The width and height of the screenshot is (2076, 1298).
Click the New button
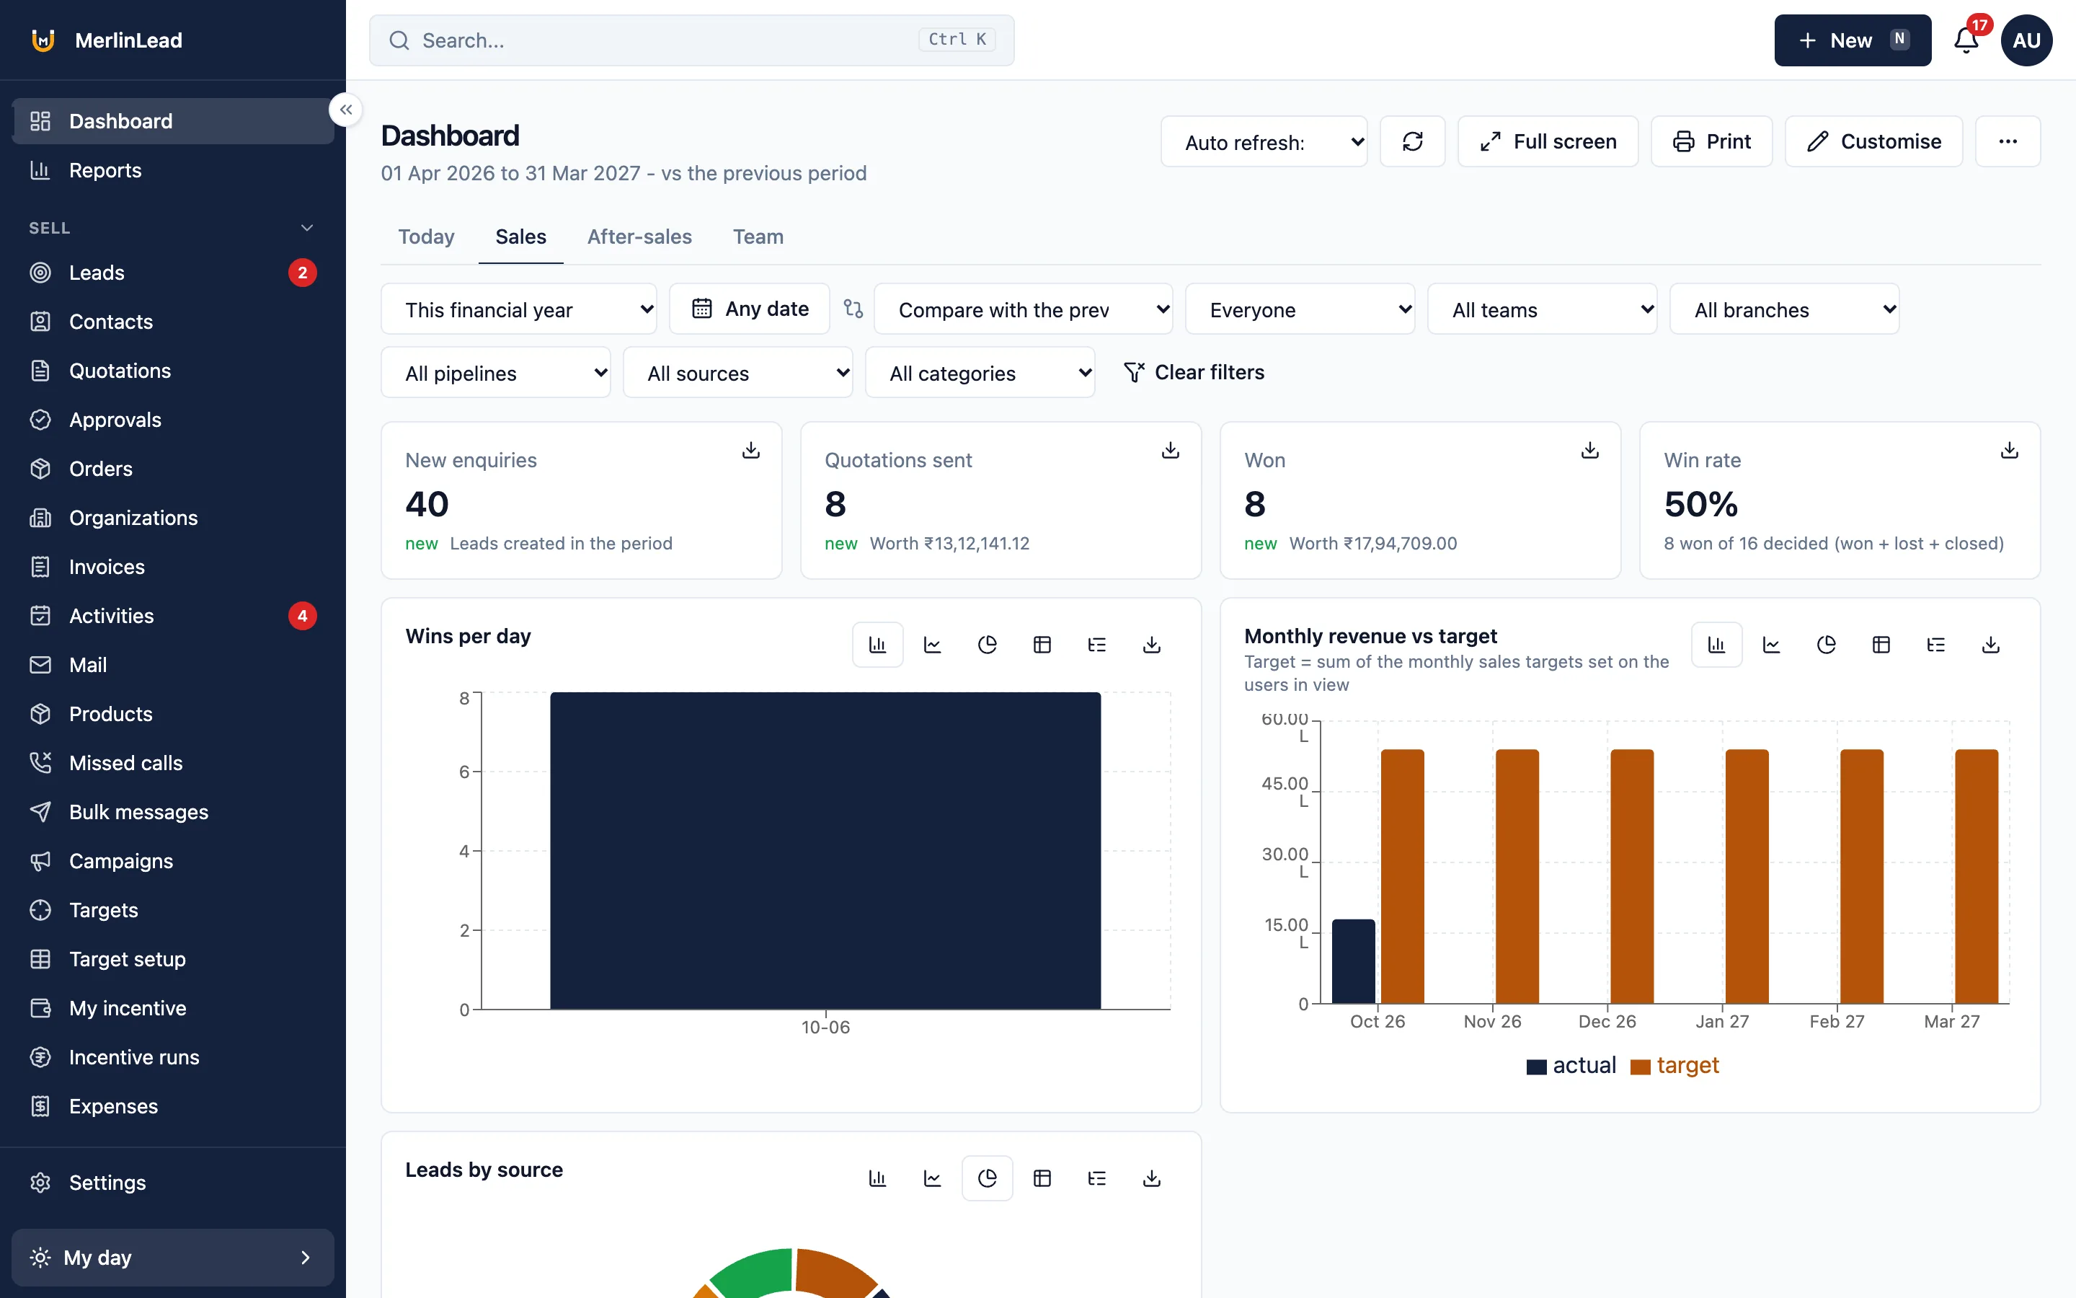[1853, 40]
